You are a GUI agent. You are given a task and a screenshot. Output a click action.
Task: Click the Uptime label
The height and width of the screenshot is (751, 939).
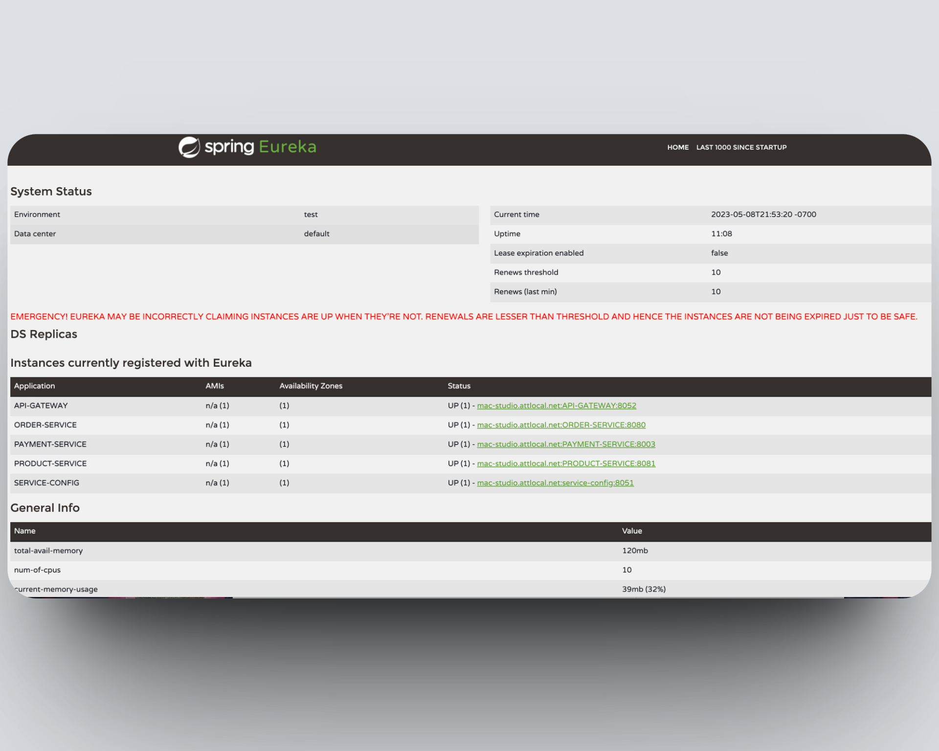coord(507,234)
